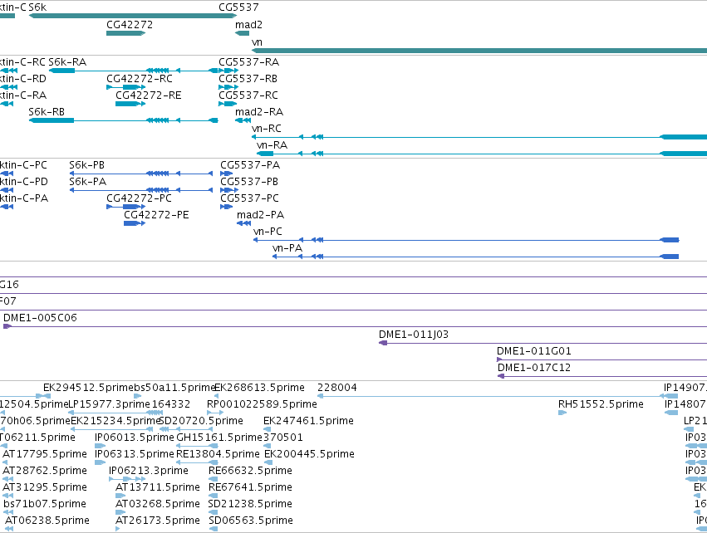Select the IP06013.5prime EST label
This screenshot has width=707, height=533.
coord(135,438)
